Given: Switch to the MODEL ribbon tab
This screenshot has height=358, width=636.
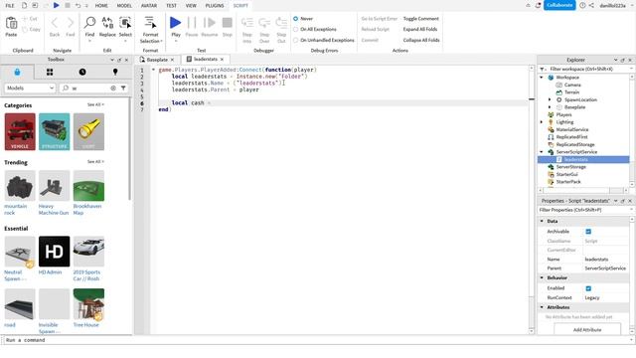Looking at the screenshot, I should [x=124, y=6].
